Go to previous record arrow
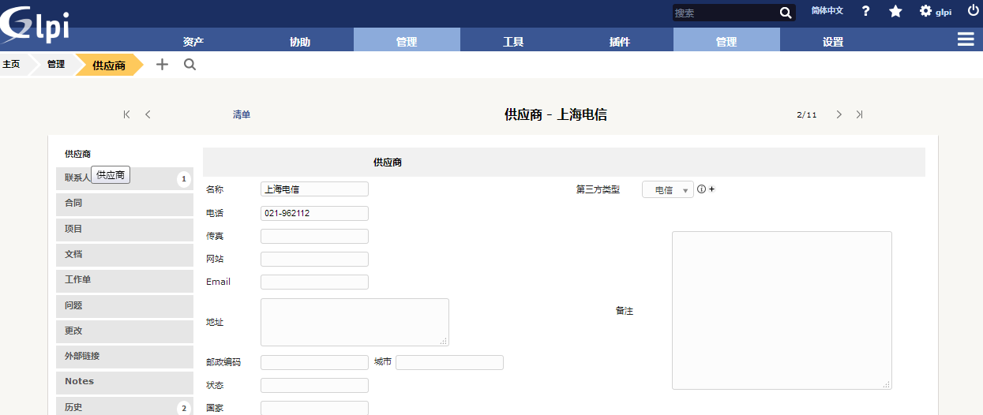The width and height of the screenshot is (983, 415). click(x=148, y=114)
